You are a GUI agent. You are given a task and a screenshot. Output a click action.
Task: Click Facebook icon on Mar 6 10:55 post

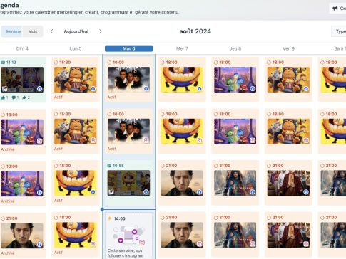tap(146, 192)
